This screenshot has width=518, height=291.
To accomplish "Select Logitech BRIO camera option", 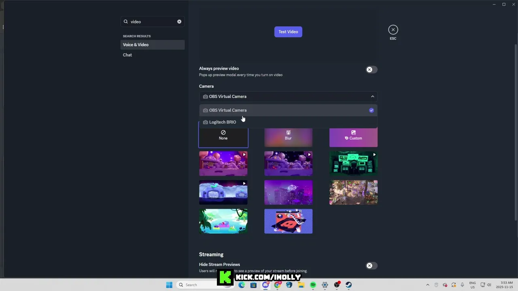I will pos(288,122).
